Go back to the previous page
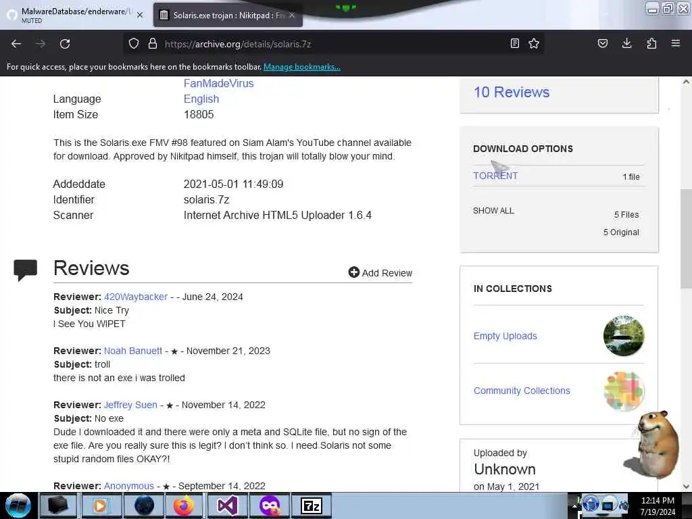 click(16, 44)
